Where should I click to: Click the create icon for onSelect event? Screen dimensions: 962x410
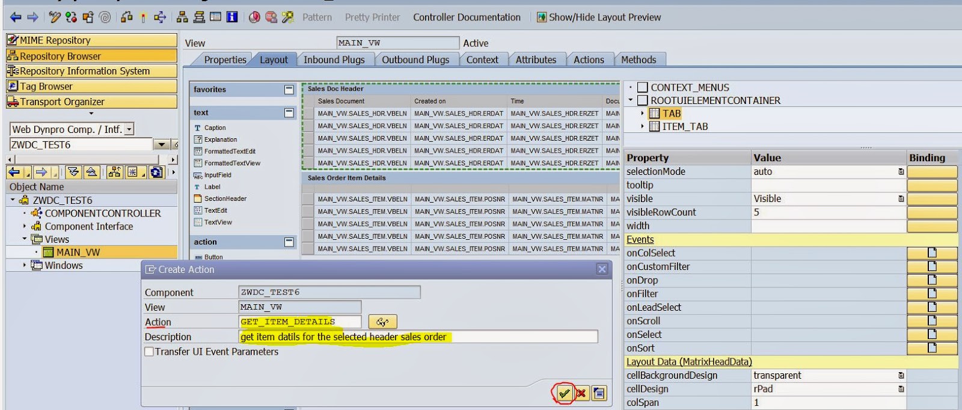point(931,334)
